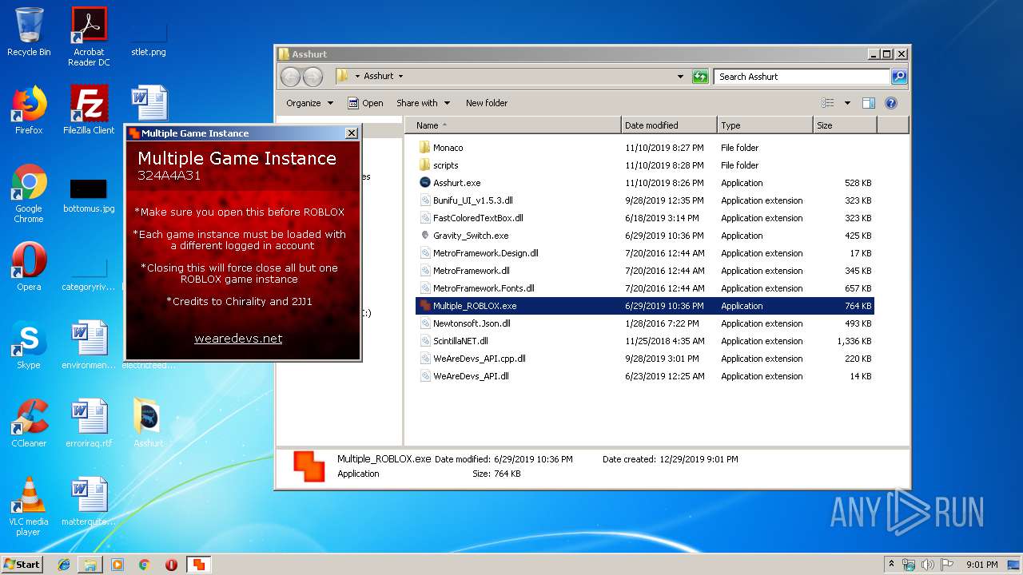Select the stlet.png desktop file

point(149,37)
